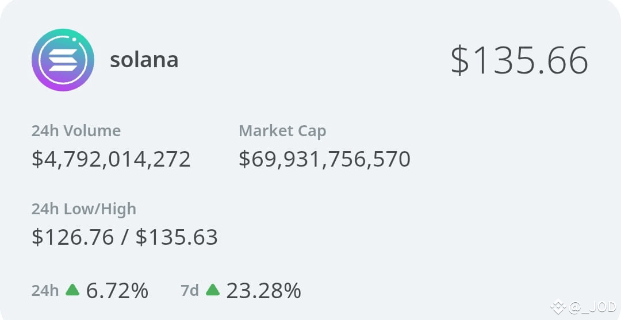
Task: Click the $135.63 high price
Action: click(x=177, y=237)
